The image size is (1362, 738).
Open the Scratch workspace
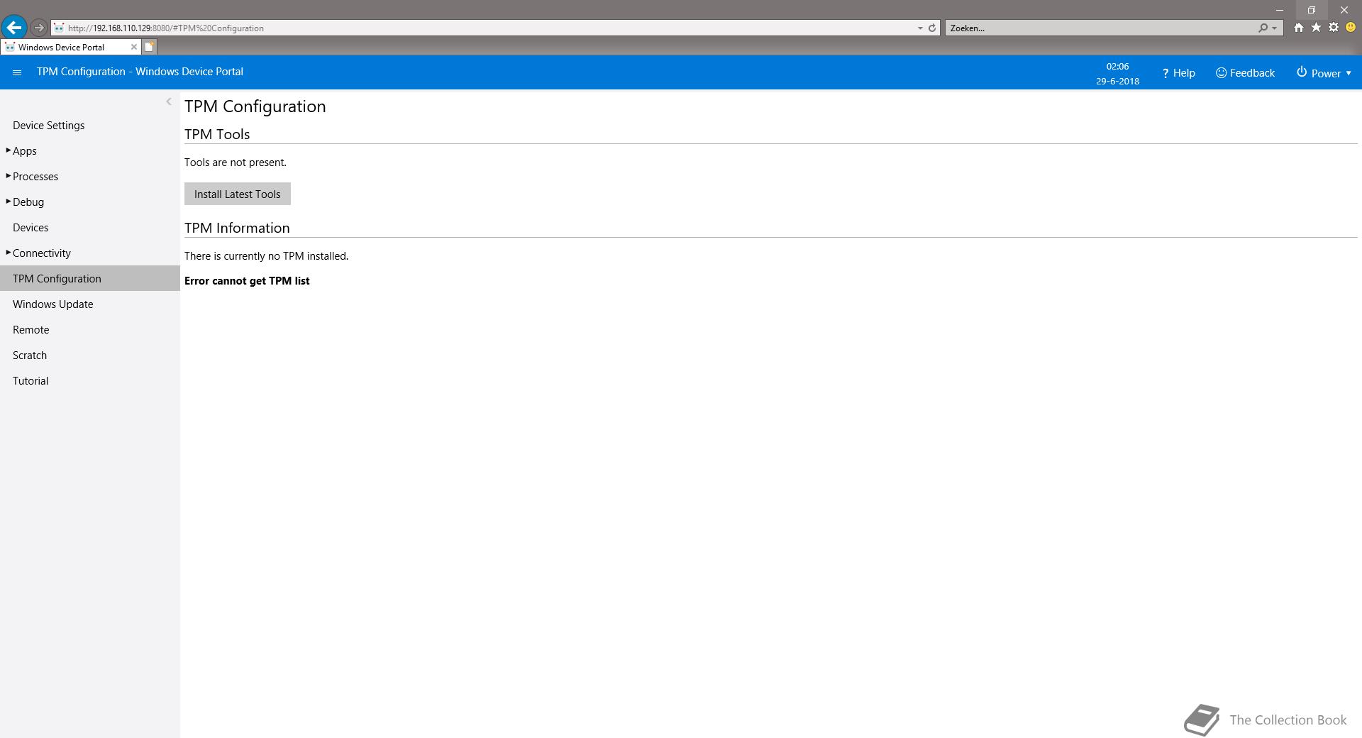pyautogui.click(x=30, y=356)
